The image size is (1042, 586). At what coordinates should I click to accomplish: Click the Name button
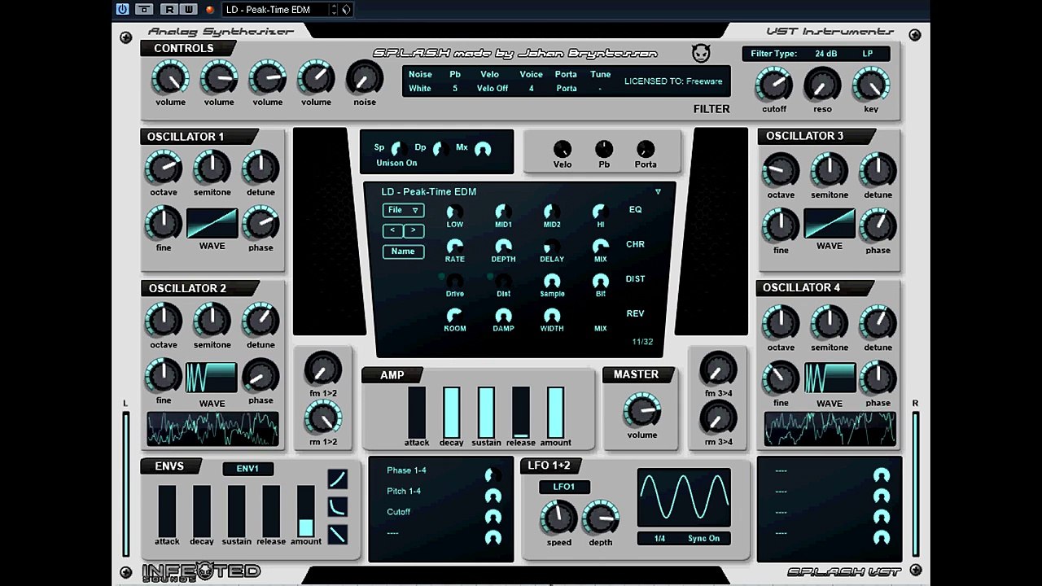403,251
